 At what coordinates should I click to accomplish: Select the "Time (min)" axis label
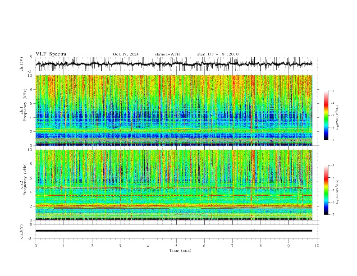pos(180,250)
